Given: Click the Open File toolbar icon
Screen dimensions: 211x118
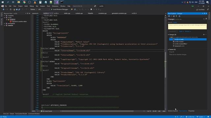Looking at the screenshot, I should tap(14, 10).
